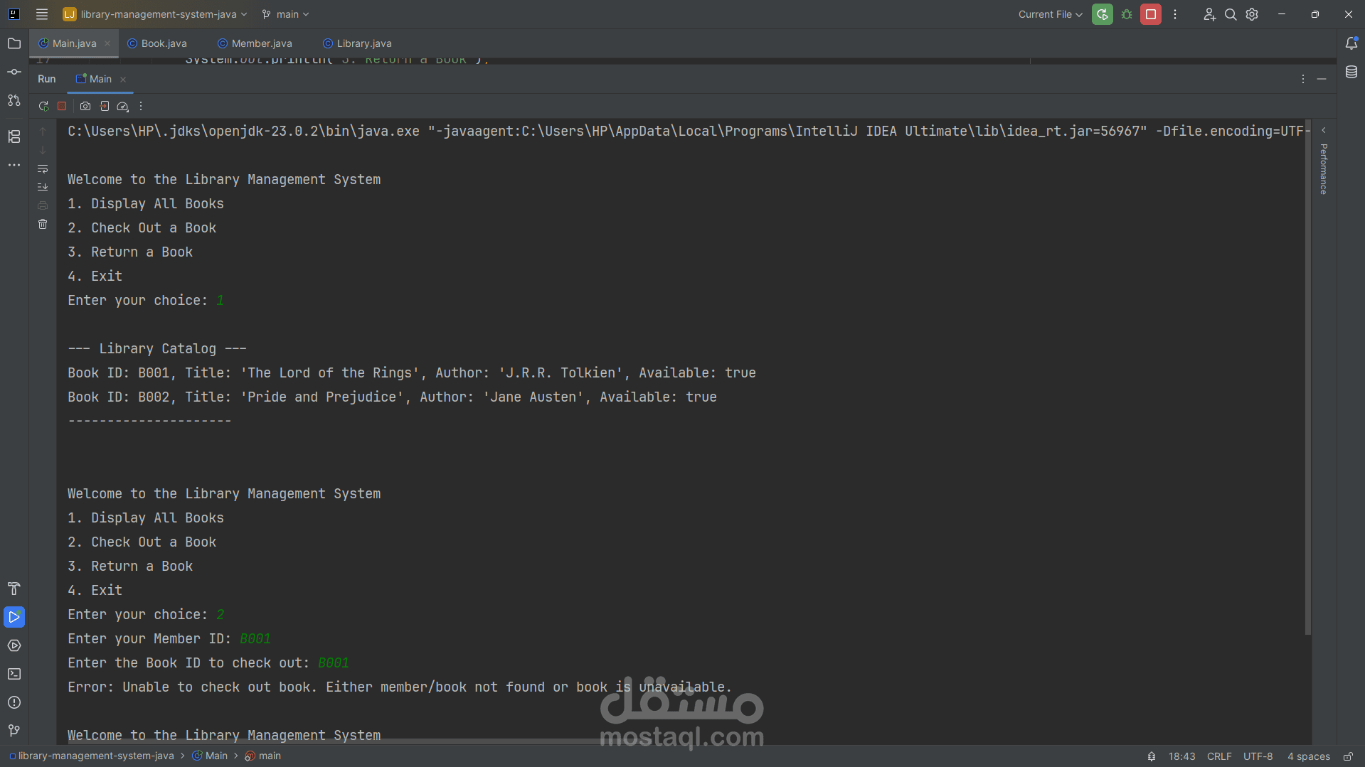
Task: Click the AI assistant status bar icon
Action: 1152,756
